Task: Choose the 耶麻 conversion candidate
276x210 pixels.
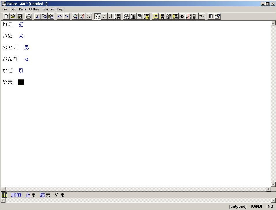Action: click(x=16, y=195)
